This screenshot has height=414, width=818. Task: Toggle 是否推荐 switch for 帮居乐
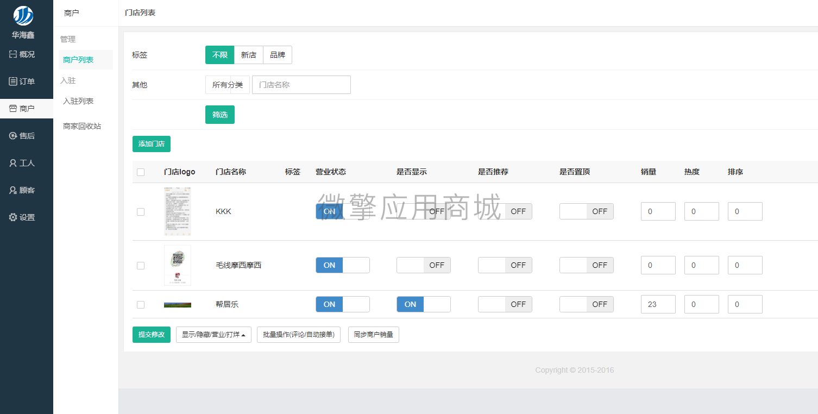505,304
